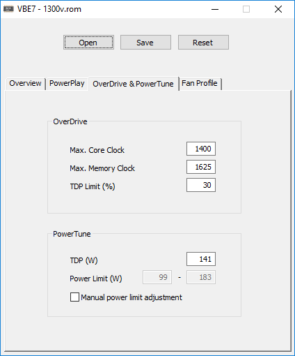This screenshot has height=356, width=295.
Task: Save the modified ROM
Action: pos(145,43)
